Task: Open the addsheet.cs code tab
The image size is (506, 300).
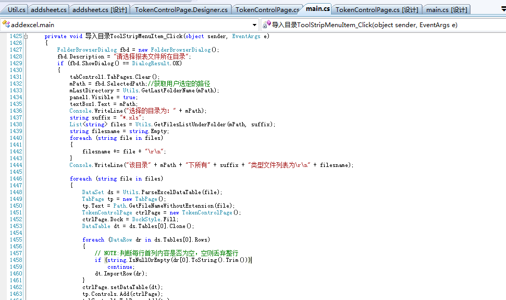Action: [x=48, y=10]
